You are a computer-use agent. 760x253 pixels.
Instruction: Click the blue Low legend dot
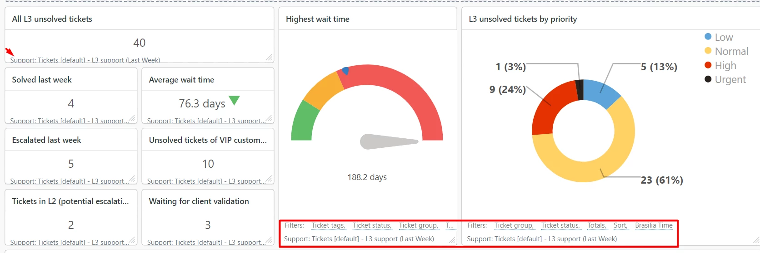pyautogui.click(x=708, y=37)
